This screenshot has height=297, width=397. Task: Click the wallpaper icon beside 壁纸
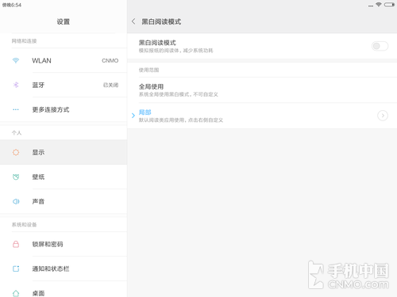[16, 177]
